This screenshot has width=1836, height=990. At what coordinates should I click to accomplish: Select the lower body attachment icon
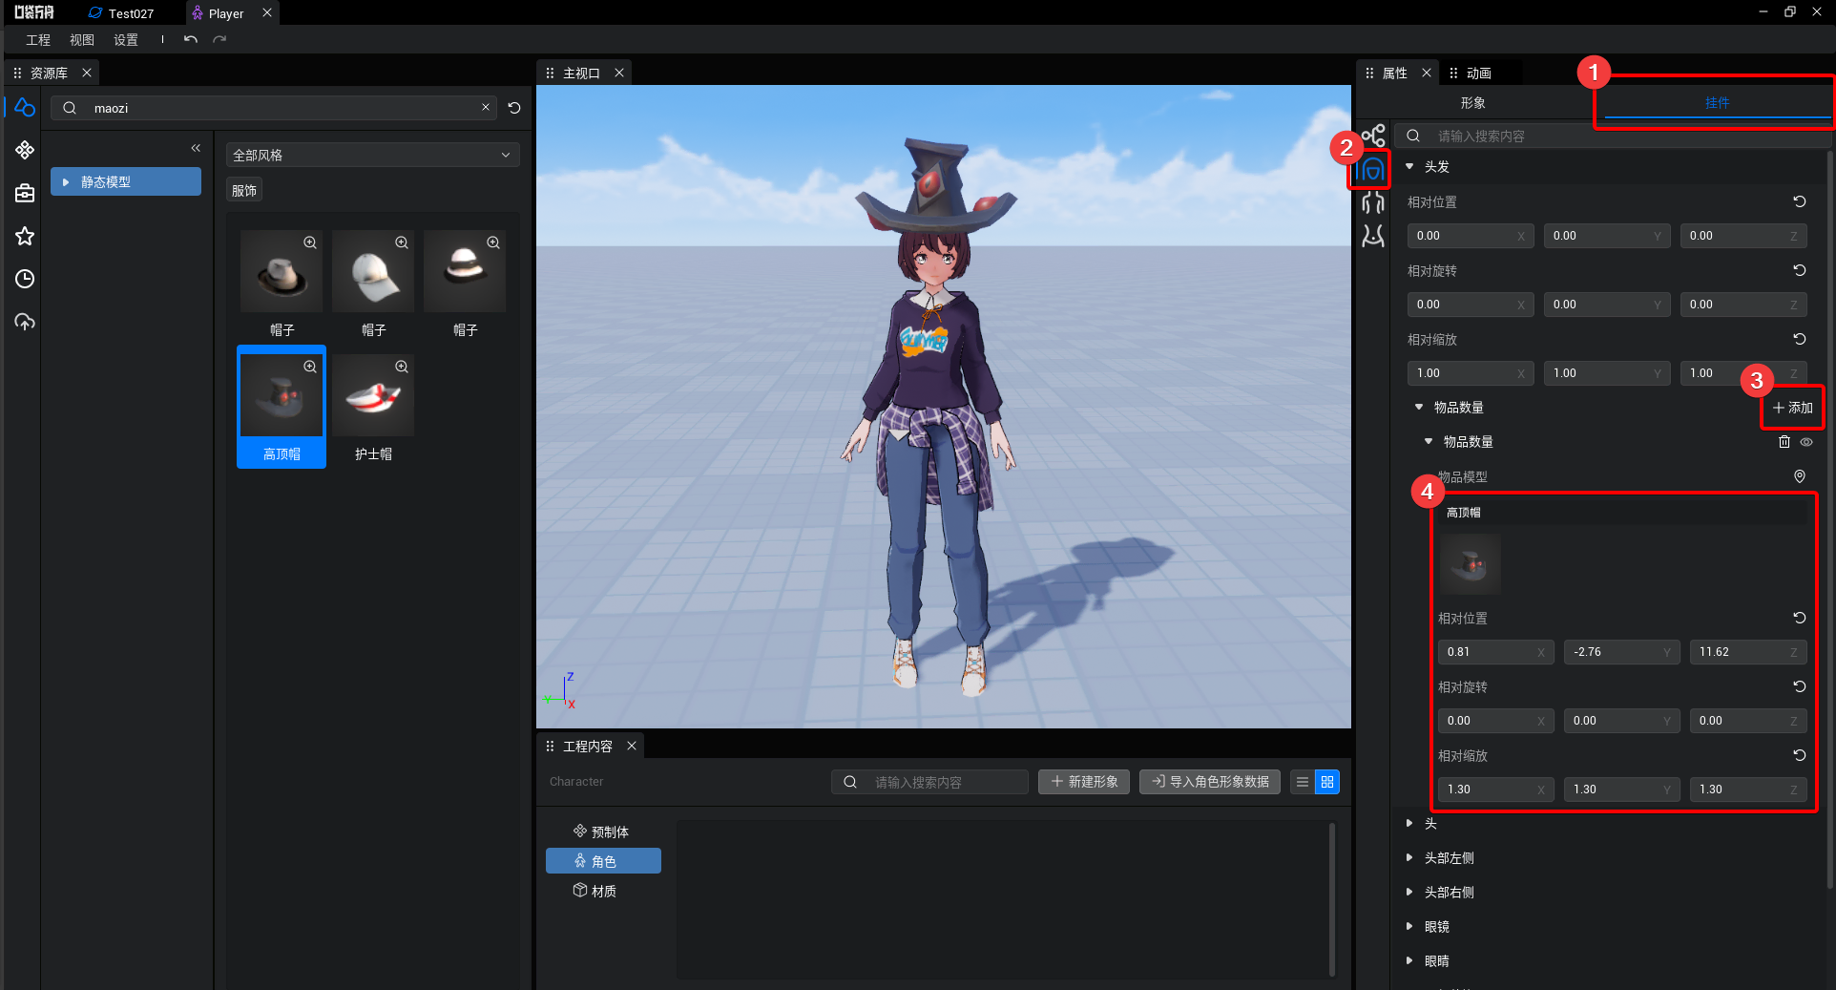click(x=1373, y=236)
